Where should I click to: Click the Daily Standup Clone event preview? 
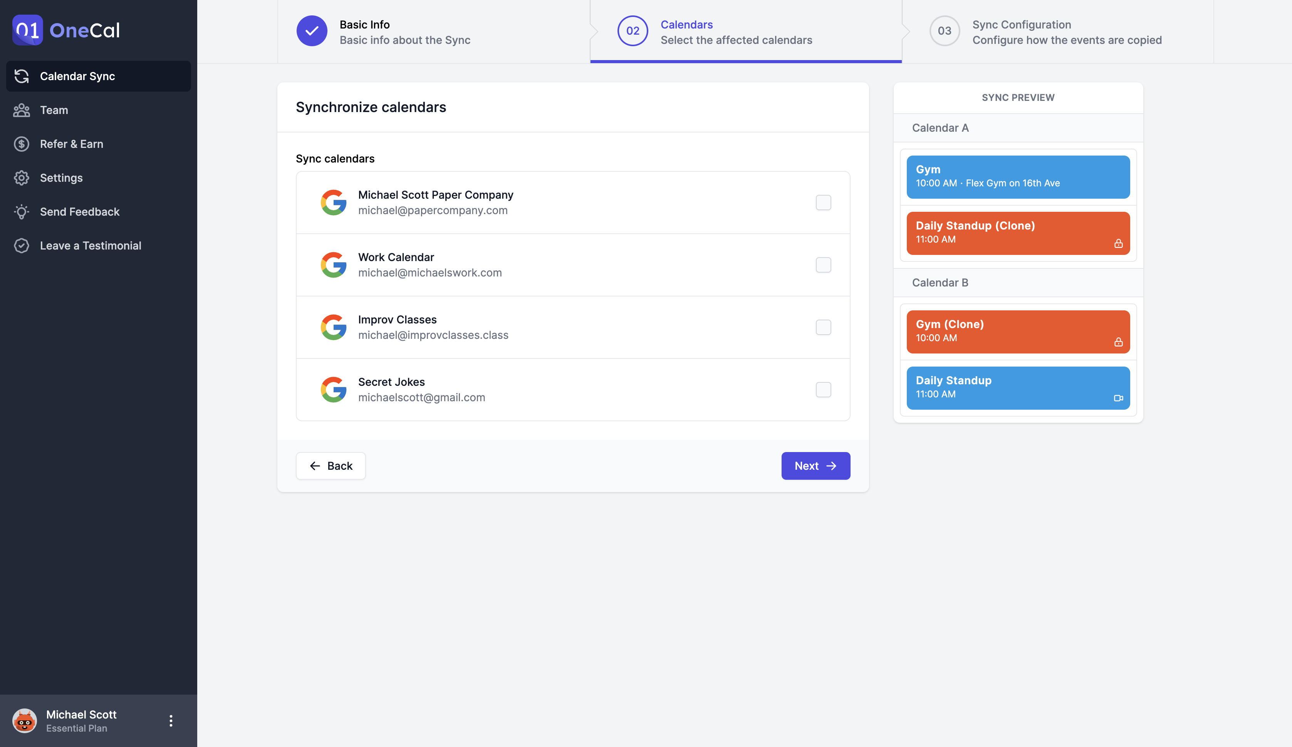pyautogui.click(x=1017, y=232)
